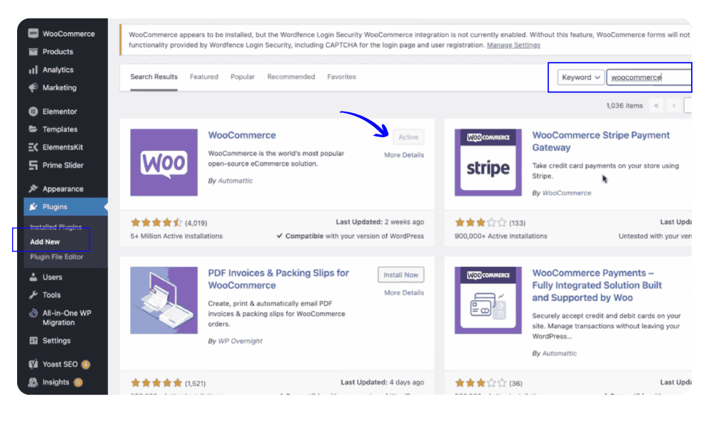Open Marketing megaphone icon in sidebar

point(33,87)
